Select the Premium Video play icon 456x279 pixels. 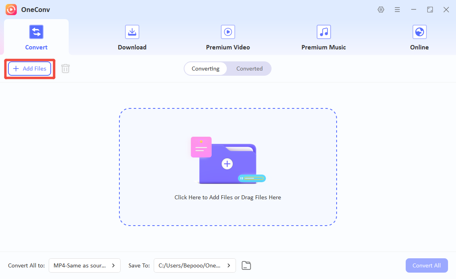(228, 32)
